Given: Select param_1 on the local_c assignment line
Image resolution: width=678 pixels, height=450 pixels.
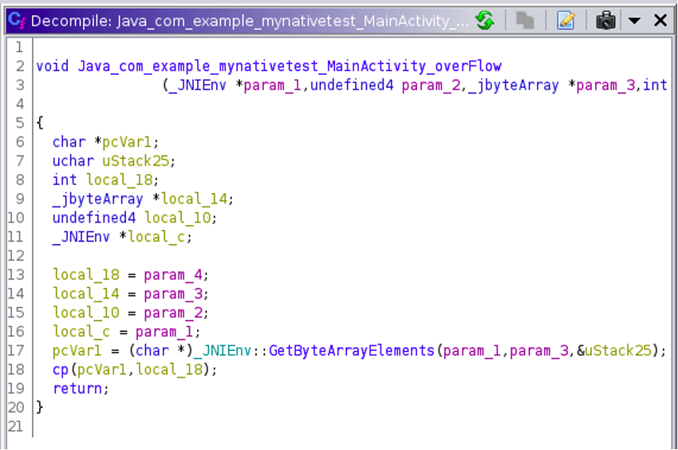Looking at the screenshot, I should (x=165, y=331).
